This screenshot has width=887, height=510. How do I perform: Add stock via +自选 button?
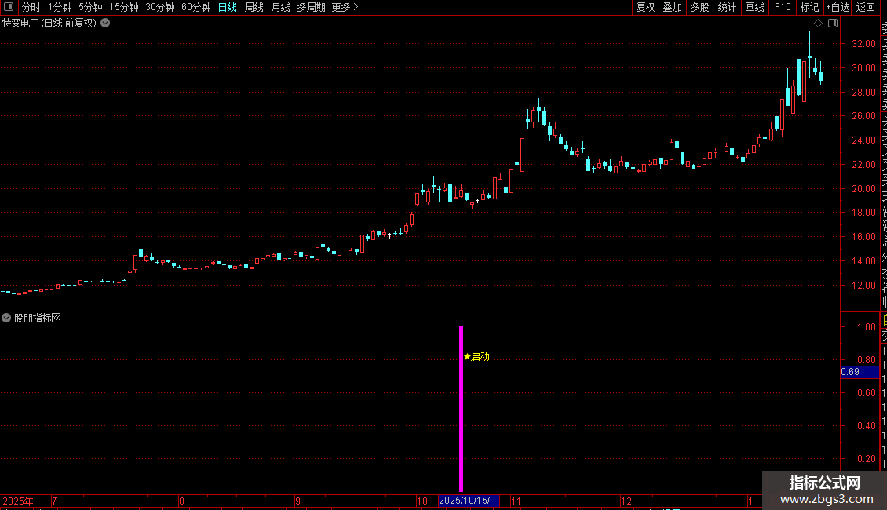click(838, 7)
